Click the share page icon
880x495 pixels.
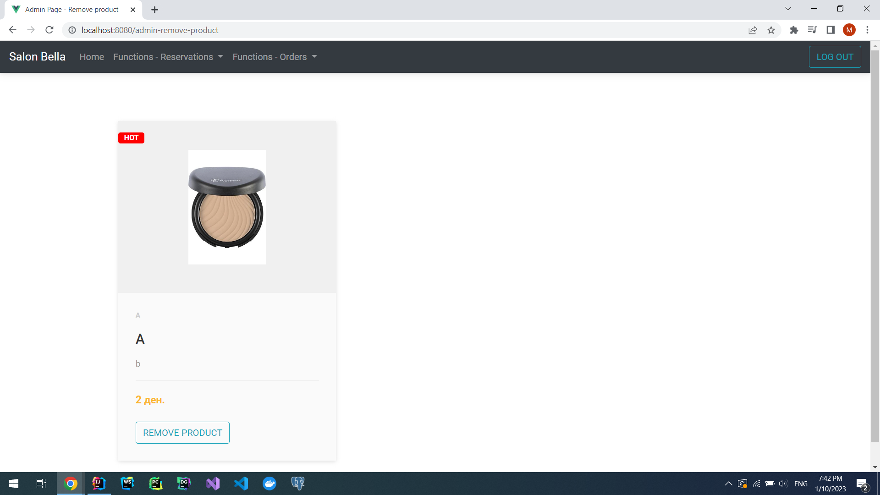point(753,30)
